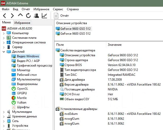Click the Мультимедиа speaker icon
This screenshot has width=163, height=130.
click(x=9, y=112)
